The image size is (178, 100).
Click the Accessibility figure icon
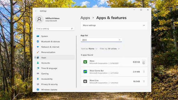click(38, 79)
